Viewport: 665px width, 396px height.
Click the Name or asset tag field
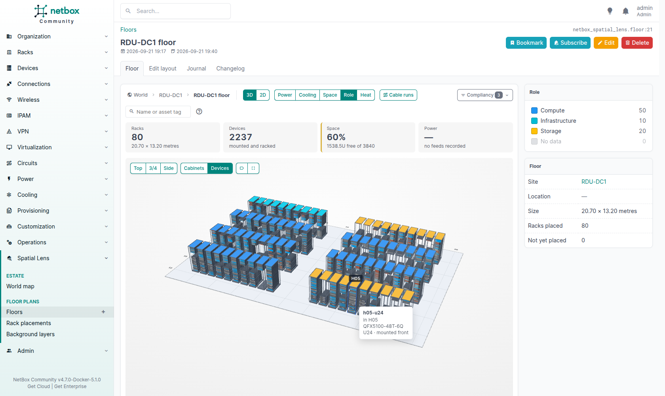(x=158, y=112)
